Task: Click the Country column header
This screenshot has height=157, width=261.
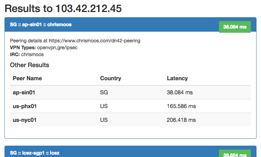Action: [110, 78]
